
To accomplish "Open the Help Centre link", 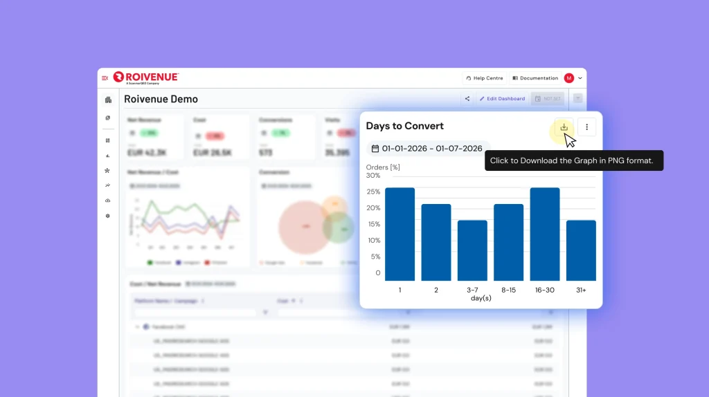I will (484, 78).
